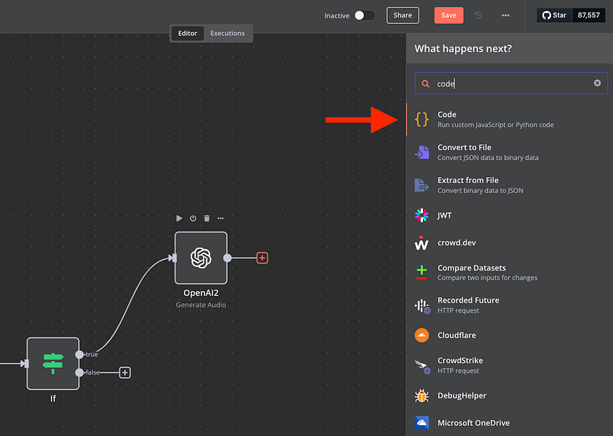Click the play icon above OpenAI2 node

pos(179,218)
